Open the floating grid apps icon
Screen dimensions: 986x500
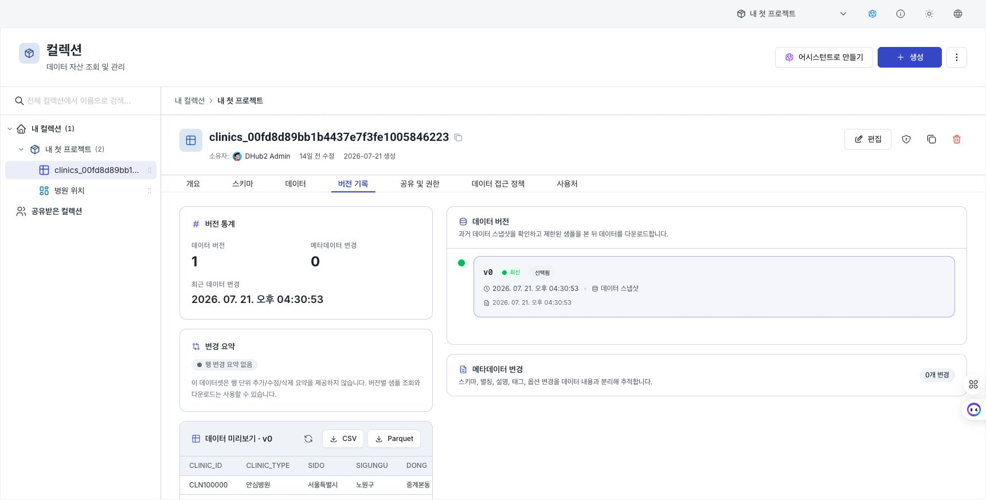coord(973,384)
